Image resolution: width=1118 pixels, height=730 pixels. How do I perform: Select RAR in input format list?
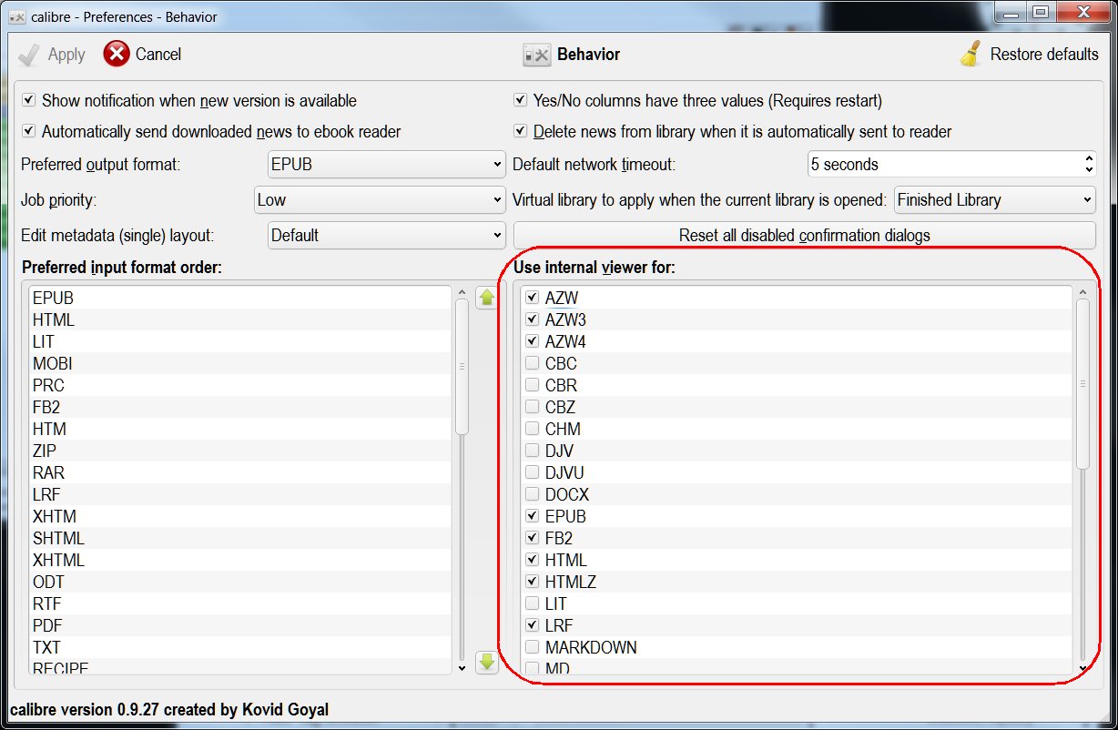pos(240,472)
